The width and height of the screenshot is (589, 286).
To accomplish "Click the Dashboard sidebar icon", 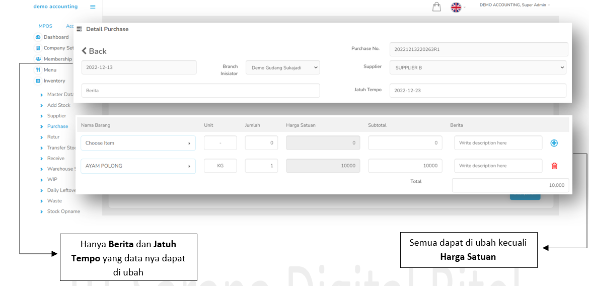I will 38,37.
